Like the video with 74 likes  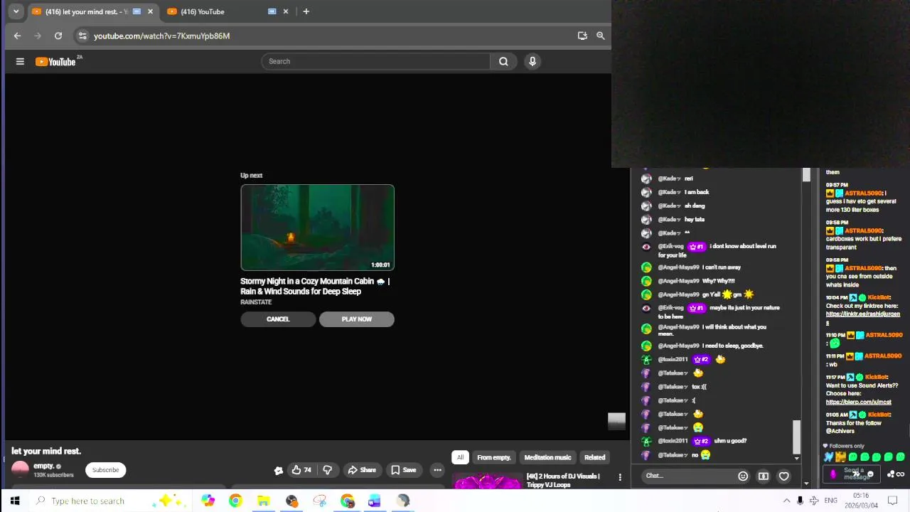(x=301, y=470)
